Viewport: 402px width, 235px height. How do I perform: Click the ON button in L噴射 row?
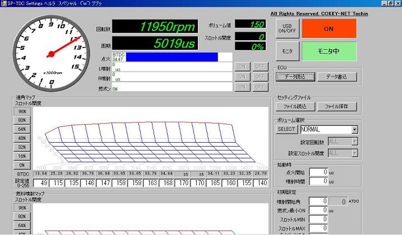pos(242,67)
